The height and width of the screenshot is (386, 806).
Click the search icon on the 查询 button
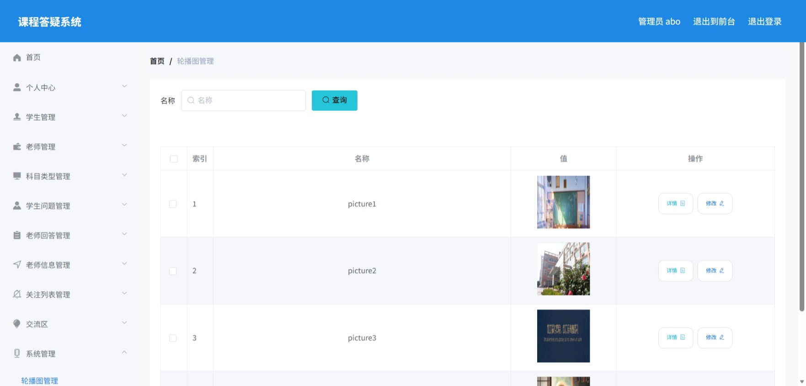pyautogui.click(x=326, y=100)
